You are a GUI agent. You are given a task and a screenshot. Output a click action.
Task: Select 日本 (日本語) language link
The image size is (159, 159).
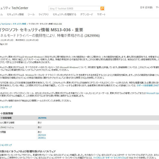[146, 8]
